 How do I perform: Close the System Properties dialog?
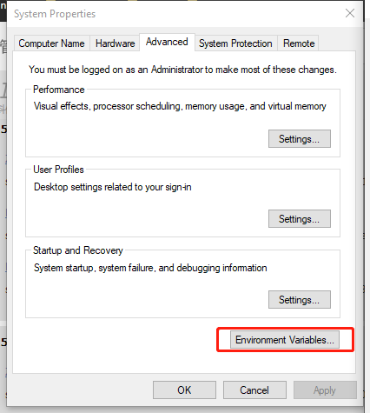pos(350,13)
